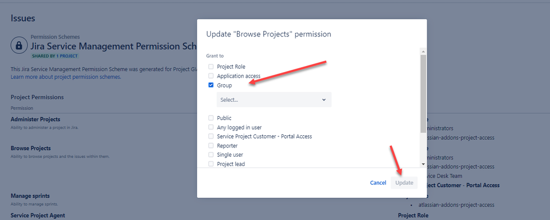Click the Issues heading
Viewport: 550px width, 220px height.
23,18
